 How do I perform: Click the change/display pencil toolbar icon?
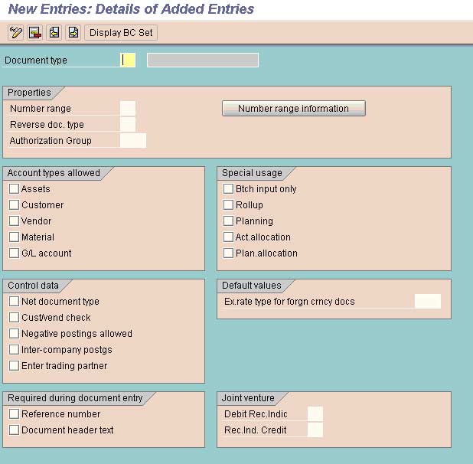point(15,33)
